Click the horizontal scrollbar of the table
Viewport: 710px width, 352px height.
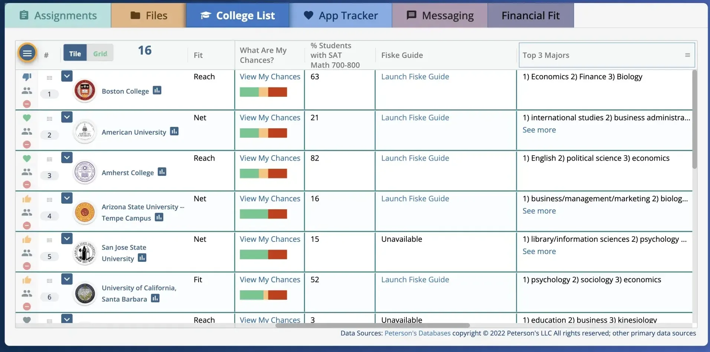(x=372, y=325)
